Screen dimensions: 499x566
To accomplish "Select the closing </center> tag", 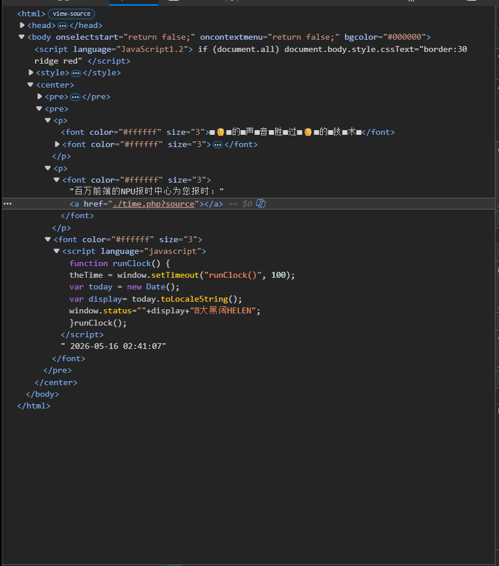I will pos(56,383).
